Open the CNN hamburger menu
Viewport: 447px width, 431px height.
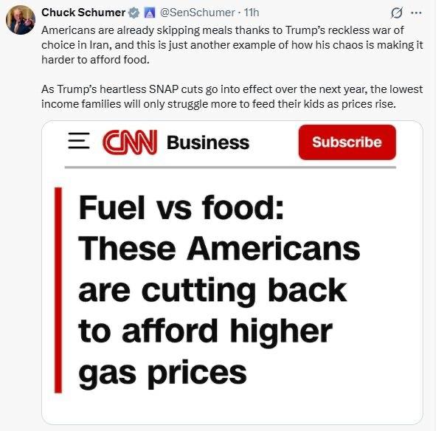[x=79, y=142]
